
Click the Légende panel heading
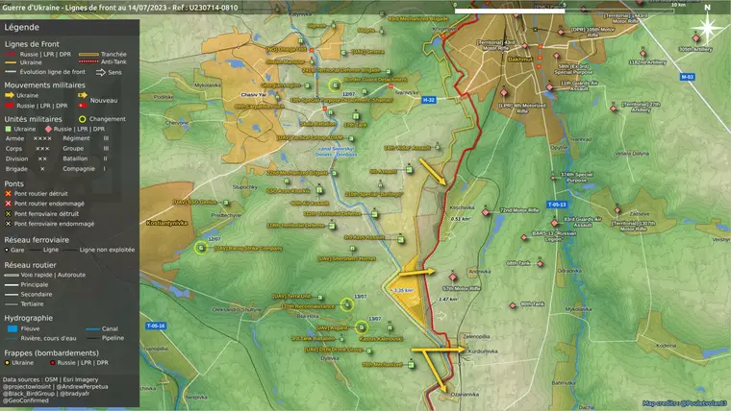coord(21,28)
